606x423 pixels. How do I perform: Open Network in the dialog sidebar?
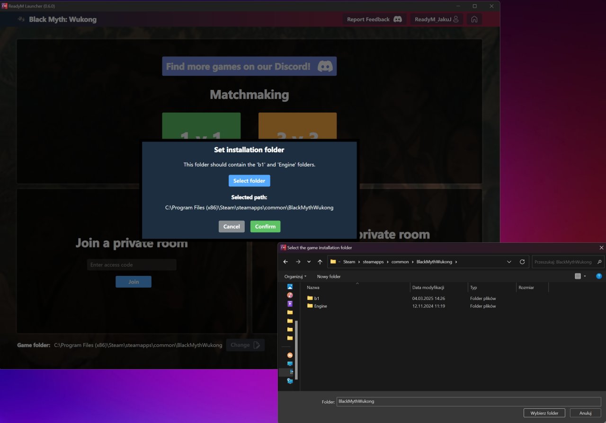pos(290,380)
